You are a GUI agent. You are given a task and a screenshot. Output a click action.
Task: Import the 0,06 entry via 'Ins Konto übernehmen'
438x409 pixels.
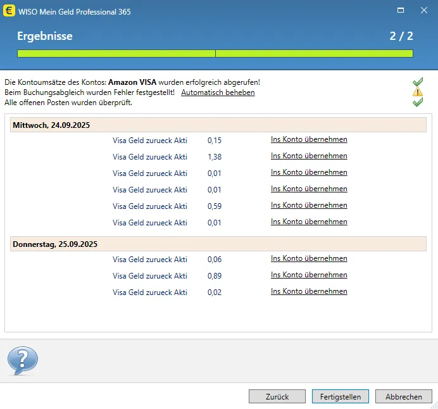pyautogui.click(x=309, y=259)
